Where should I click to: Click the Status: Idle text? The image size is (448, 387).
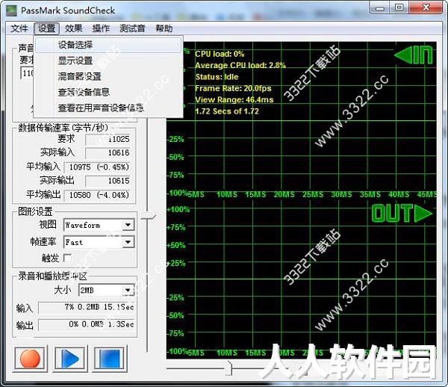[x=217, y=77]
